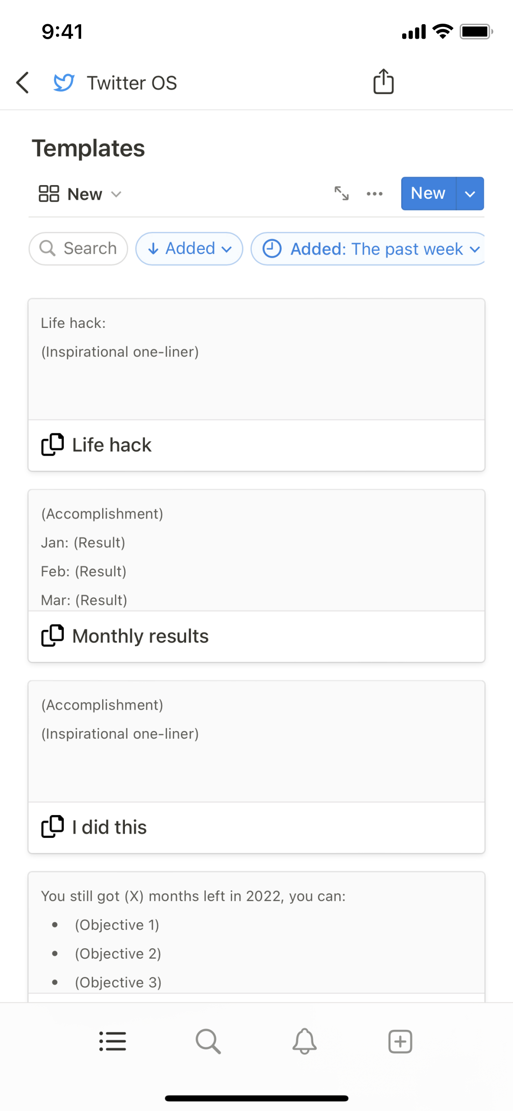Open sidebar list icon in bottom bar
Image resolution: width=513 pixels, height=1111 pixels.
tap(113, 1041)
